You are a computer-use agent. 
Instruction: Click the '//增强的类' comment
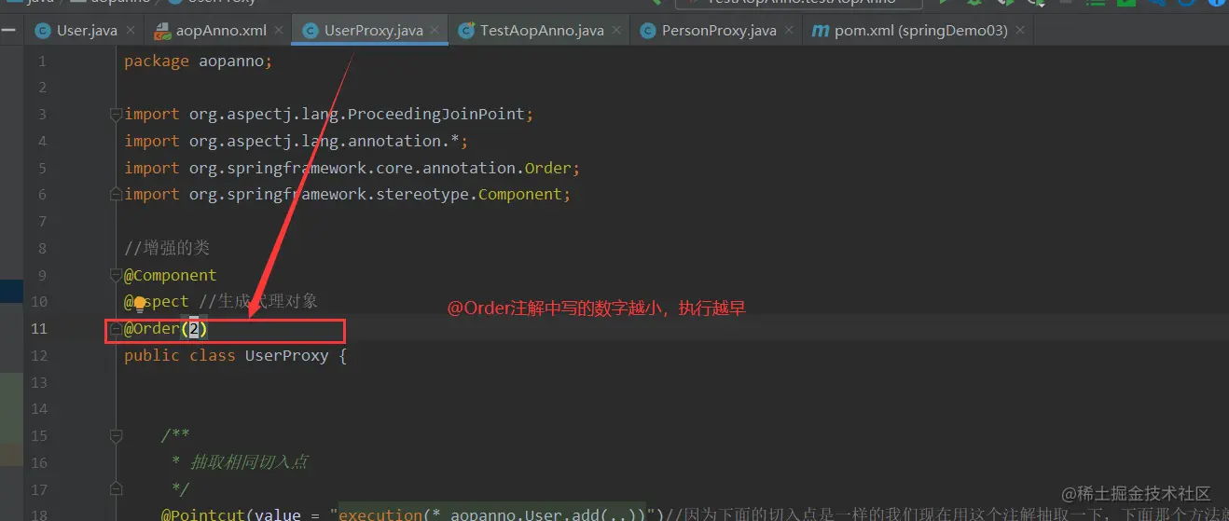(x=167, y=248)
